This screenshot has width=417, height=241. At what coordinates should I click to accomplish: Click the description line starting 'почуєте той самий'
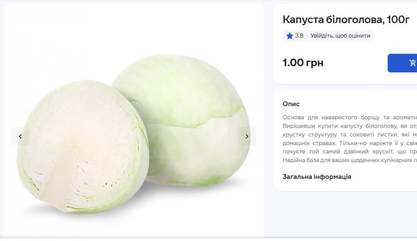tap(350, 151)
